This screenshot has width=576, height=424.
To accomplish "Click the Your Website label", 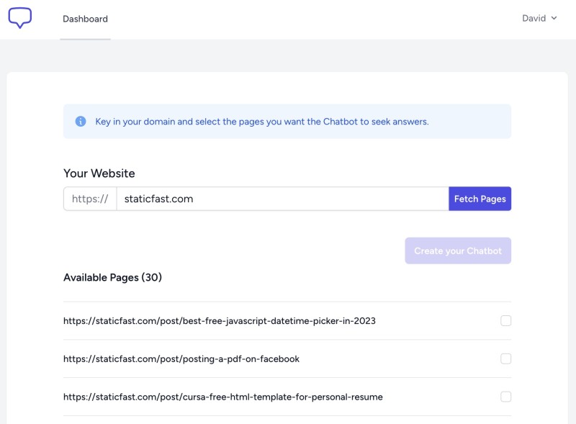I will tap(99, 173).
